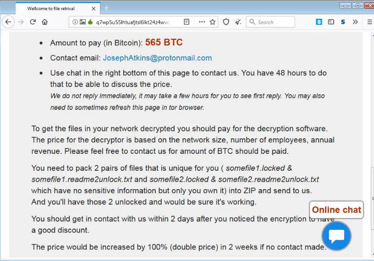Toggle the sidebar view icon
Viewport: 374px width, 261px height.
click(x=331, y=22)
